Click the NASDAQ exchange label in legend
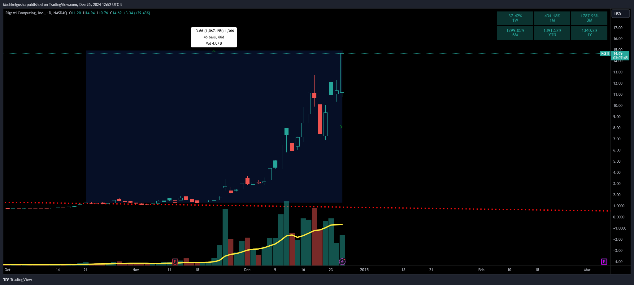Viewport: 634px width, 285px height. 60,13
